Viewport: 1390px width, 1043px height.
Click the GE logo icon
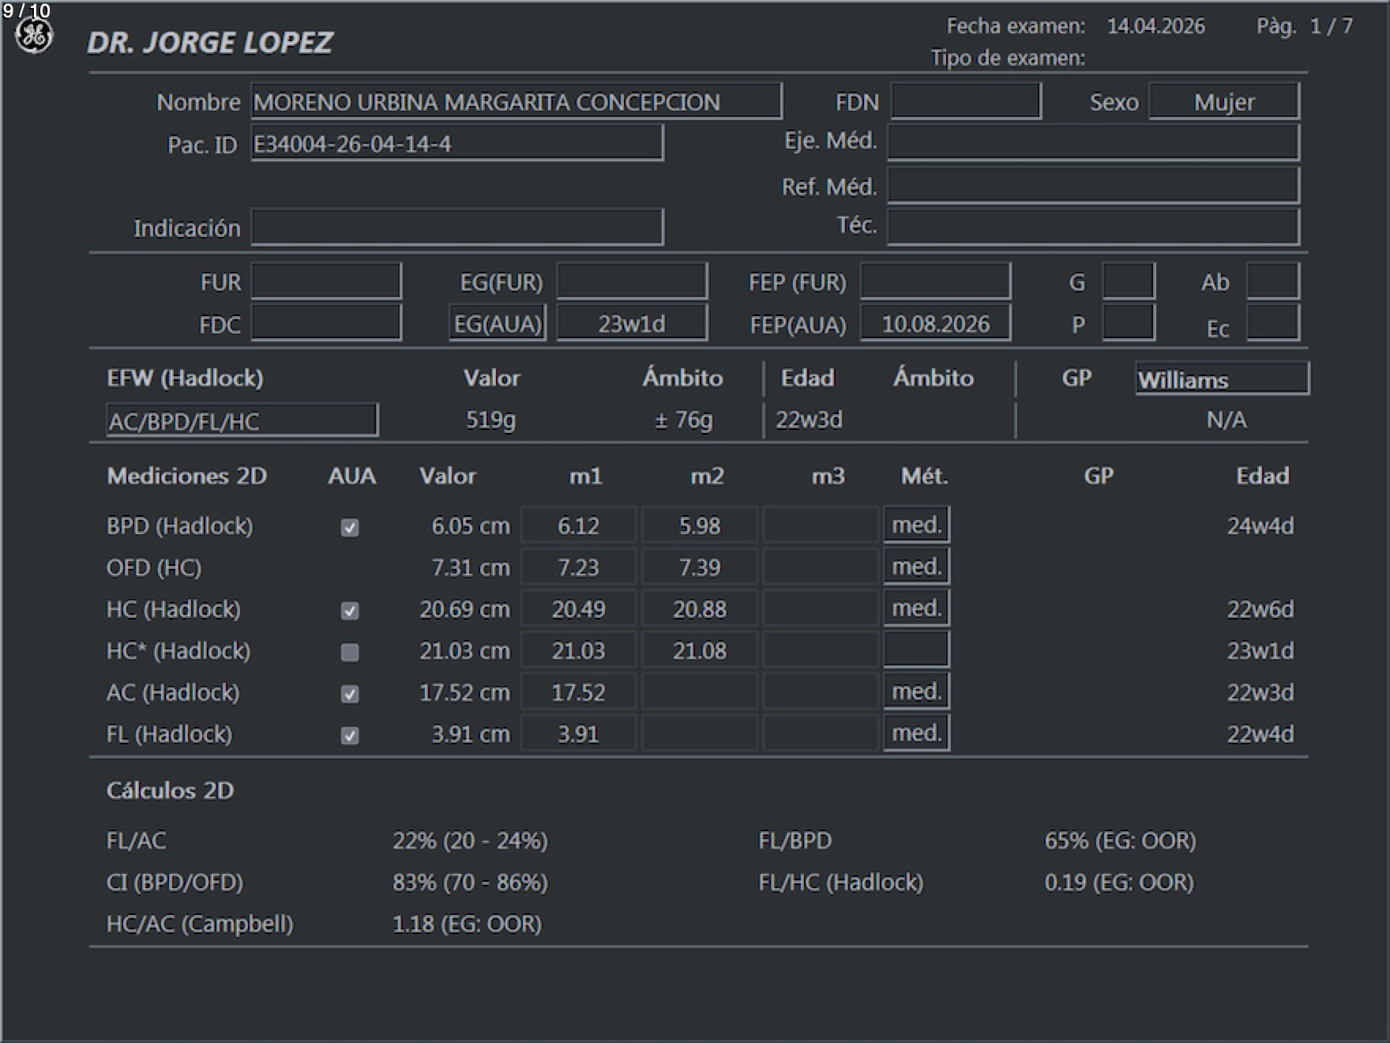pyautogui.click(x=34, y=36)
